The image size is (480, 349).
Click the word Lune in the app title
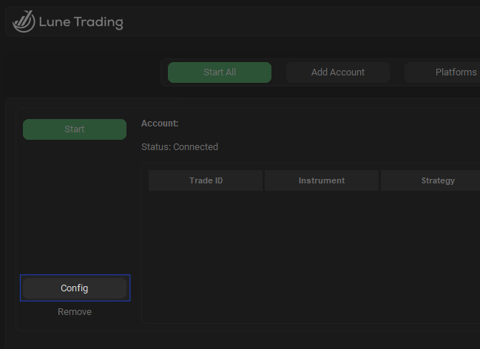pyautogui.click(x=55, y=22)
